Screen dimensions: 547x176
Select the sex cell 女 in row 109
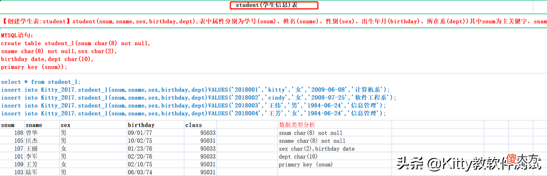93,164
